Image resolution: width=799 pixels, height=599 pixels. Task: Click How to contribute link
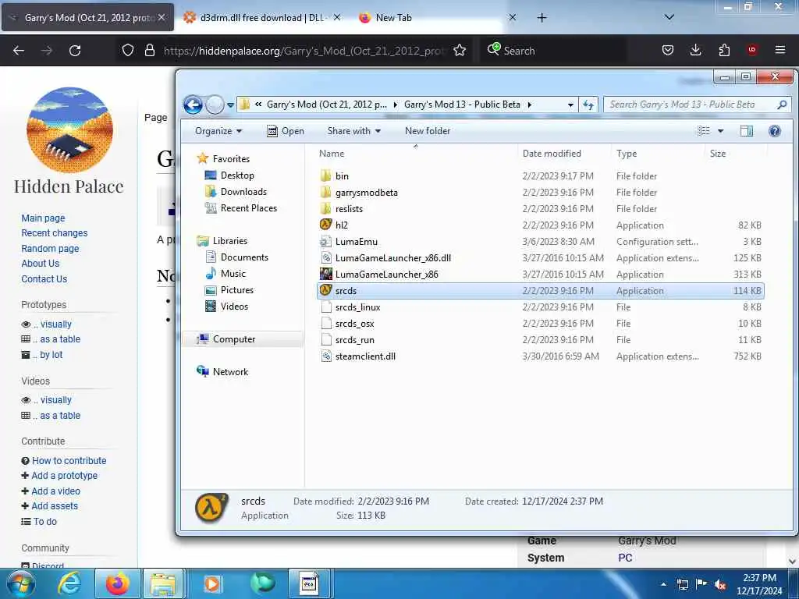69,460
